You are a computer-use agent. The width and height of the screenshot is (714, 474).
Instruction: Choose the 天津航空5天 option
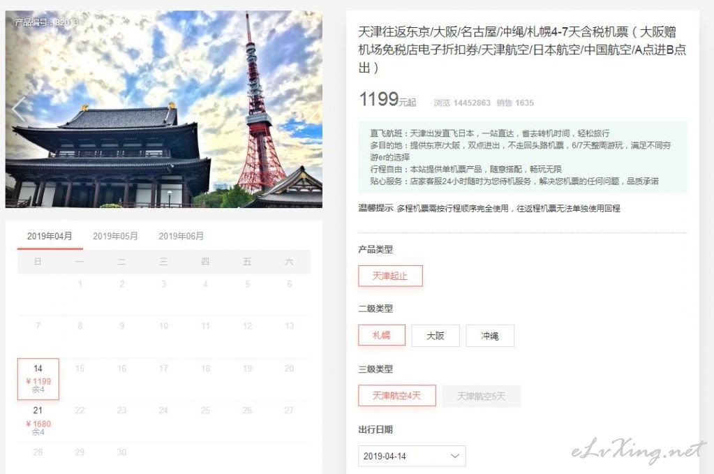point(482,396)
